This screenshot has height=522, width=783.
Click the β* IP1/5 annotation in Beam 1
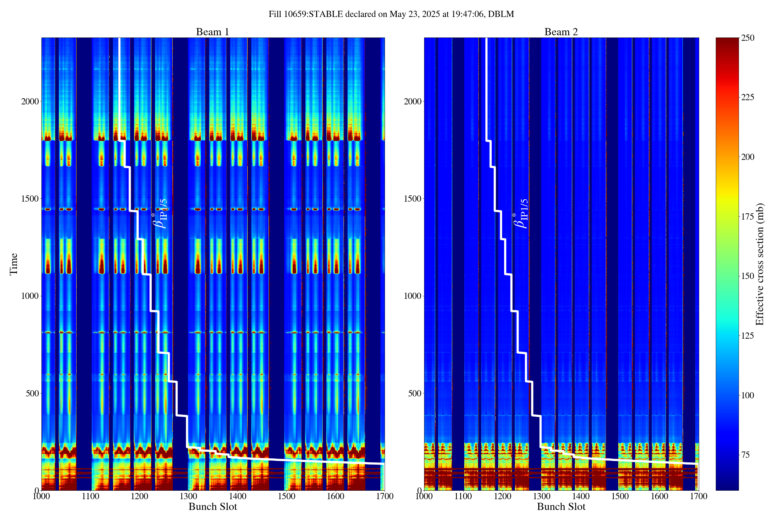click(160, 213)
